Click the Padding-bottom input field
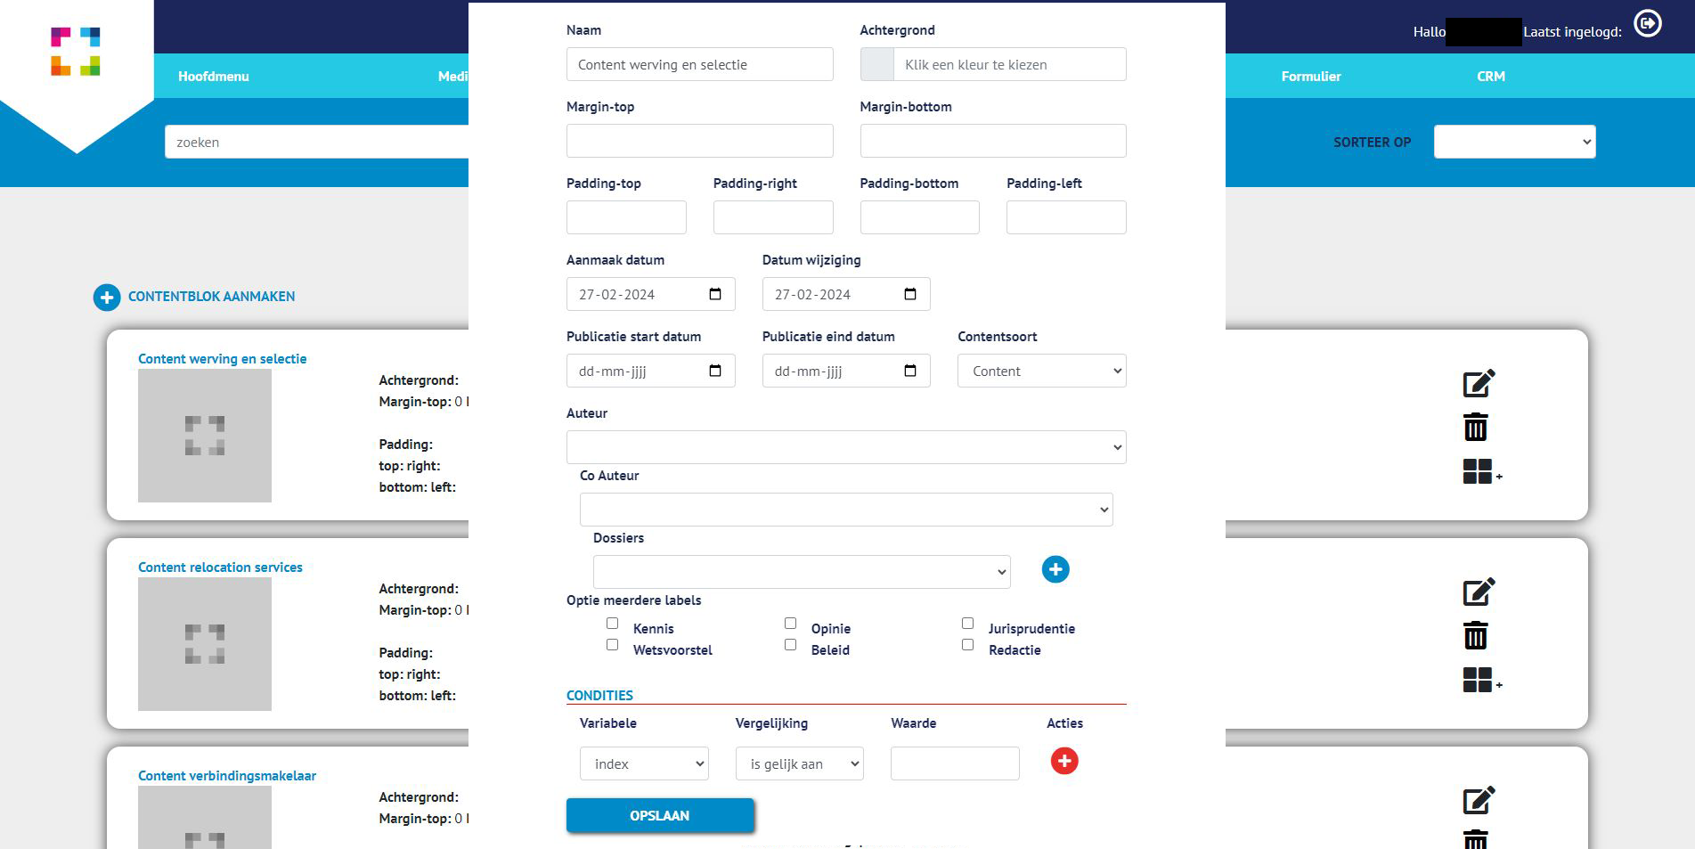1695x849 pixels. [920, 217]
